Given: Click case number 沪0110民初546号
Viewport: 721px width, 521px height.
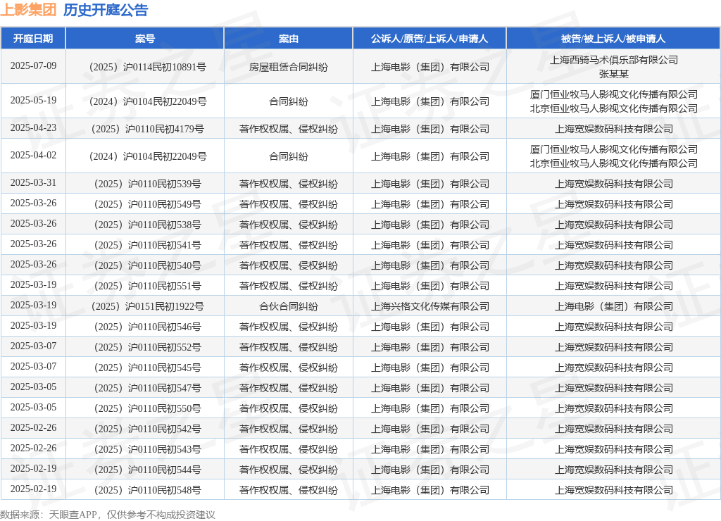Looking at the screenshot, I should [x=165, y=327].
